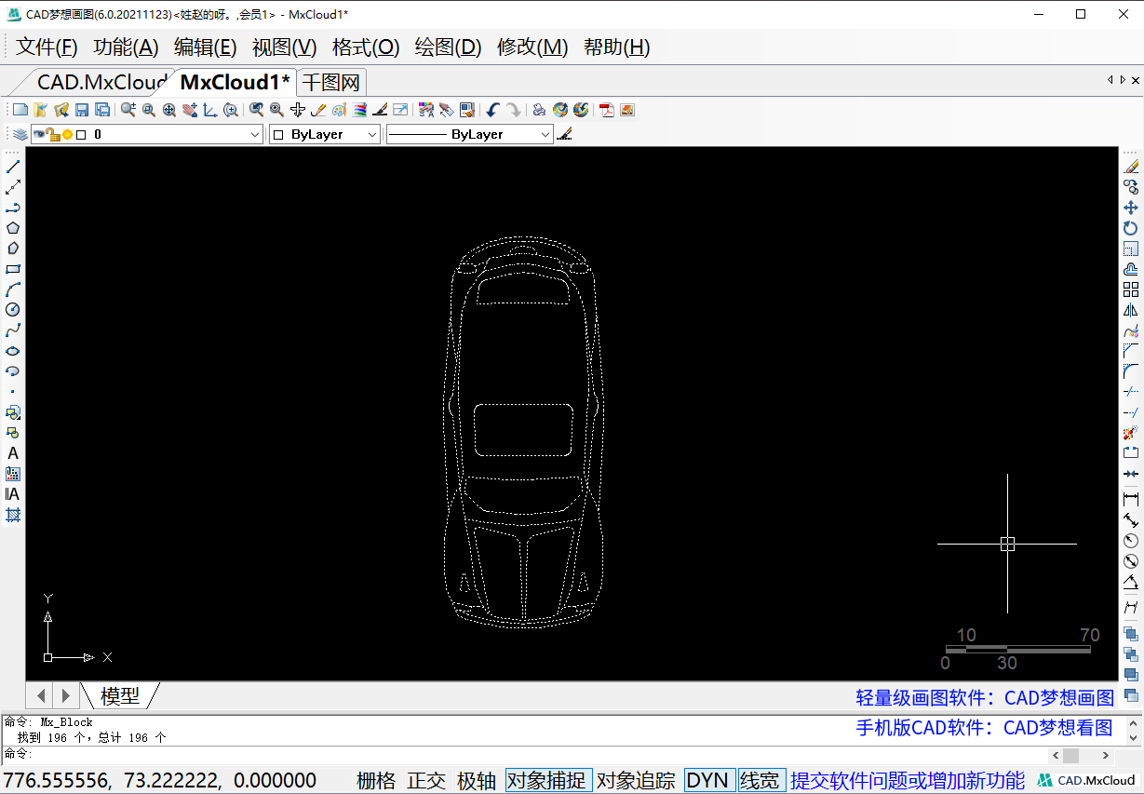
Task: Toggle 线宽 lineweight display
Action: [761, 781]
